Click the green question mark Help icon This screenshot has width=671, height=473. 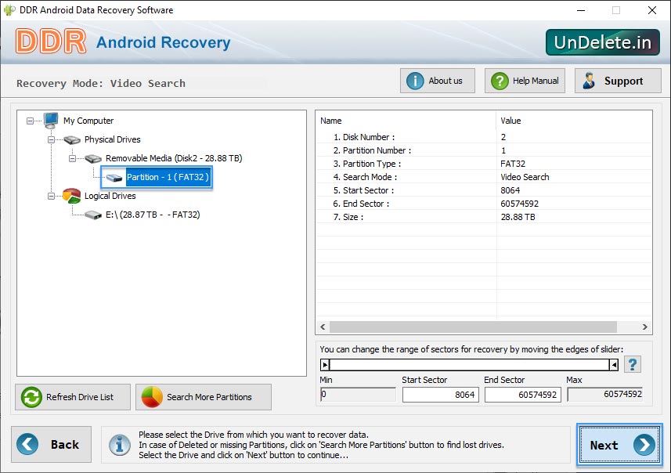tap(500, 81)
